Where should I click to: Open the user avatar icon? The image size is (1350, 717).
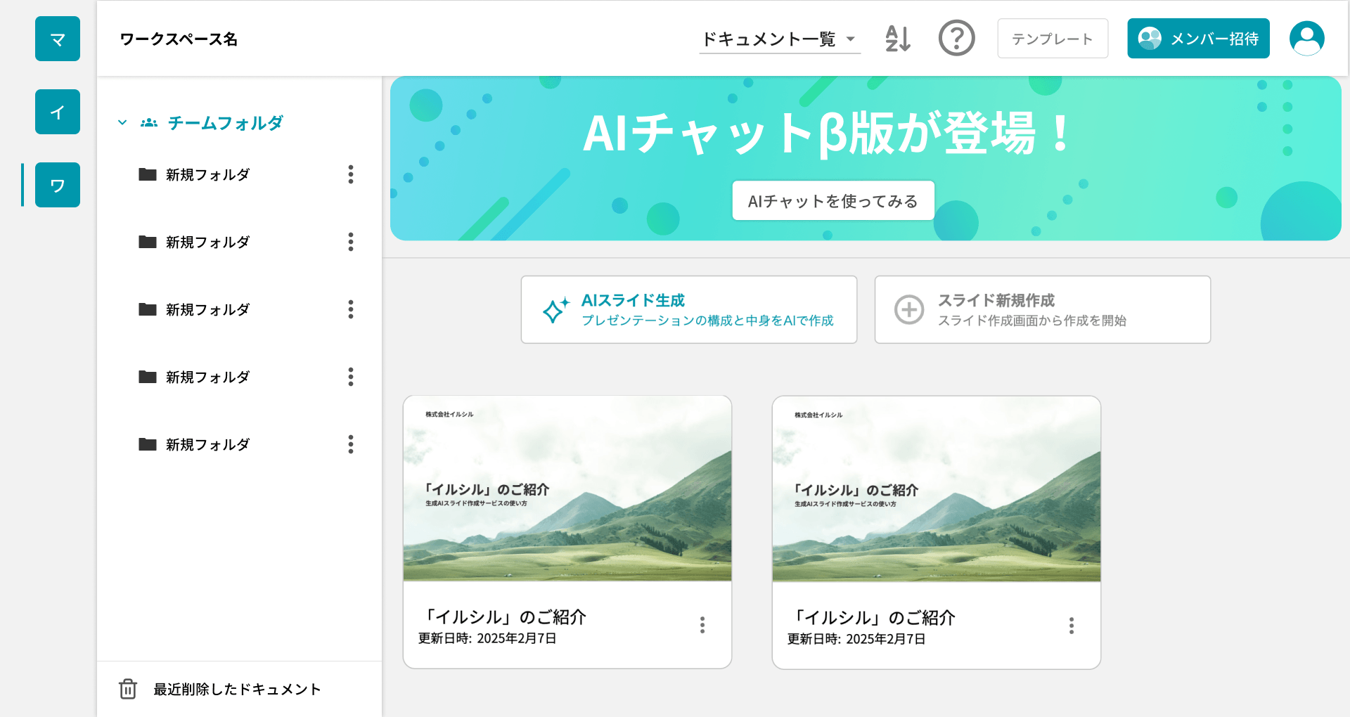coord(1306,39)
